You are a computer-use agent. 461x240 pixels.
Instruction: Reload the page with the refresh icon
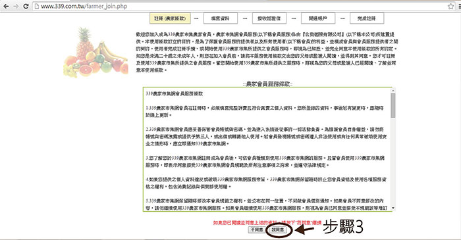[26, 6]
